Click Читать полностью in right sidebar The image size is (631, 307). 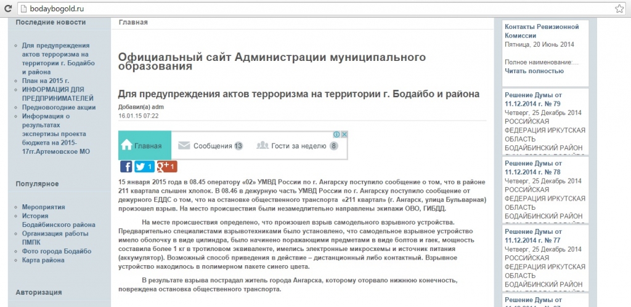pos(534,71)
